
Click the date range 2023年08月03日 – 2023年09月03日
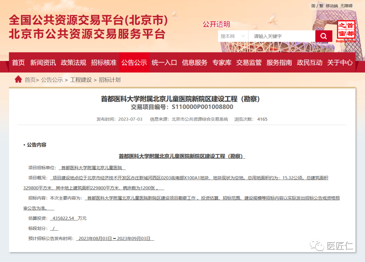pyautogui.click(x=115, y=238)
